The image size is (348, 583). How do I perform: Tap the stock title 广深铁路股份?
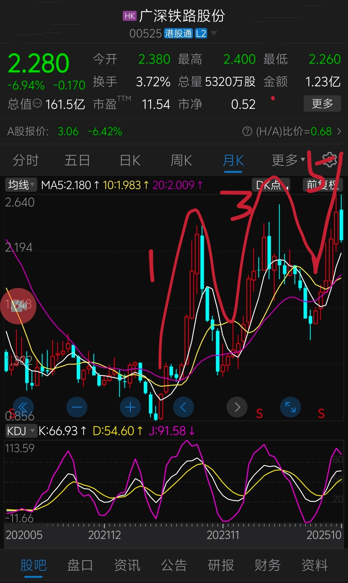(x=182, y=16)
